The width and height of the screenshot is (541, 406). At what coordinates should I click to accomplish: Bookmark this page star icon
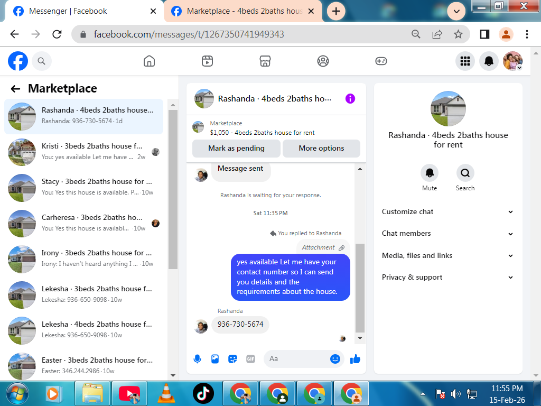click(x=458, y=34)
